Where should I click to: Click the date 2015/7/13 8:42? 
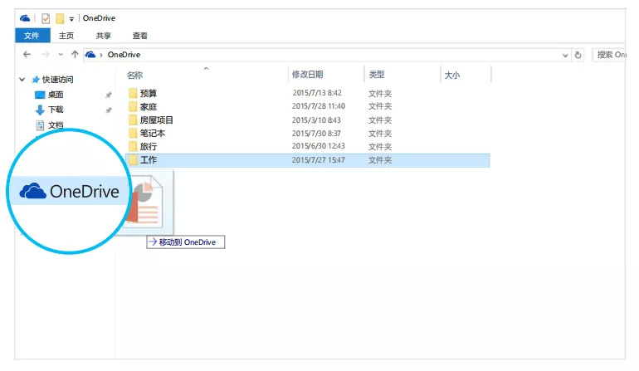click(317, 93)
